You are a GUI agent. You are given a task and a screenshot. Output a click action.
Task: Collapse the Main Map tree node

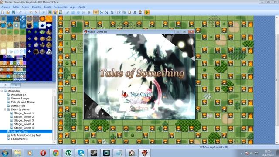[x=2, y=91]
